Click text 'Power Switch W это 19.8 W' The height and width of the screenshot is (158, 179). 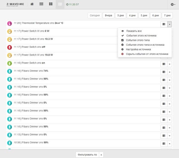coord(37,55)
